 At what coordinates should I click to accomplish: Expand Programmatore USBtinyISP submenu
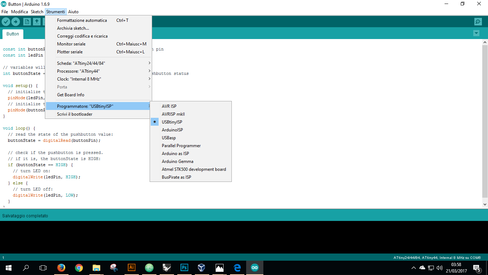point(99,106)
